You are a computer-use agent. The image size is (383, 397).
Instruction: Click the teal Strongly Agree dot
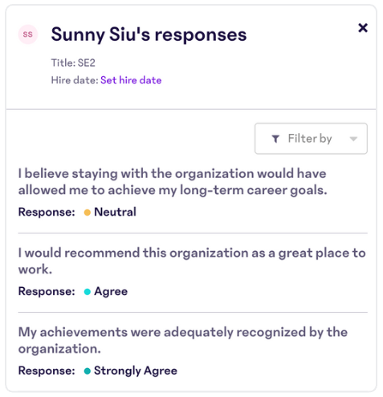pos(88,371)
